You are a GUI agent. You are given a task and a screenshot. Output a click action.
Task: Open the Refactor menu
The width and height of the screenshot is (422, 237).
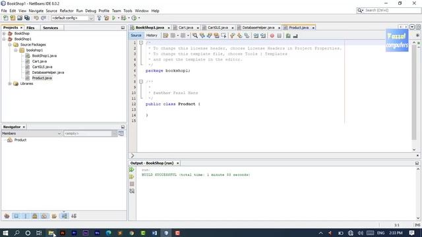tap(67, 11)
